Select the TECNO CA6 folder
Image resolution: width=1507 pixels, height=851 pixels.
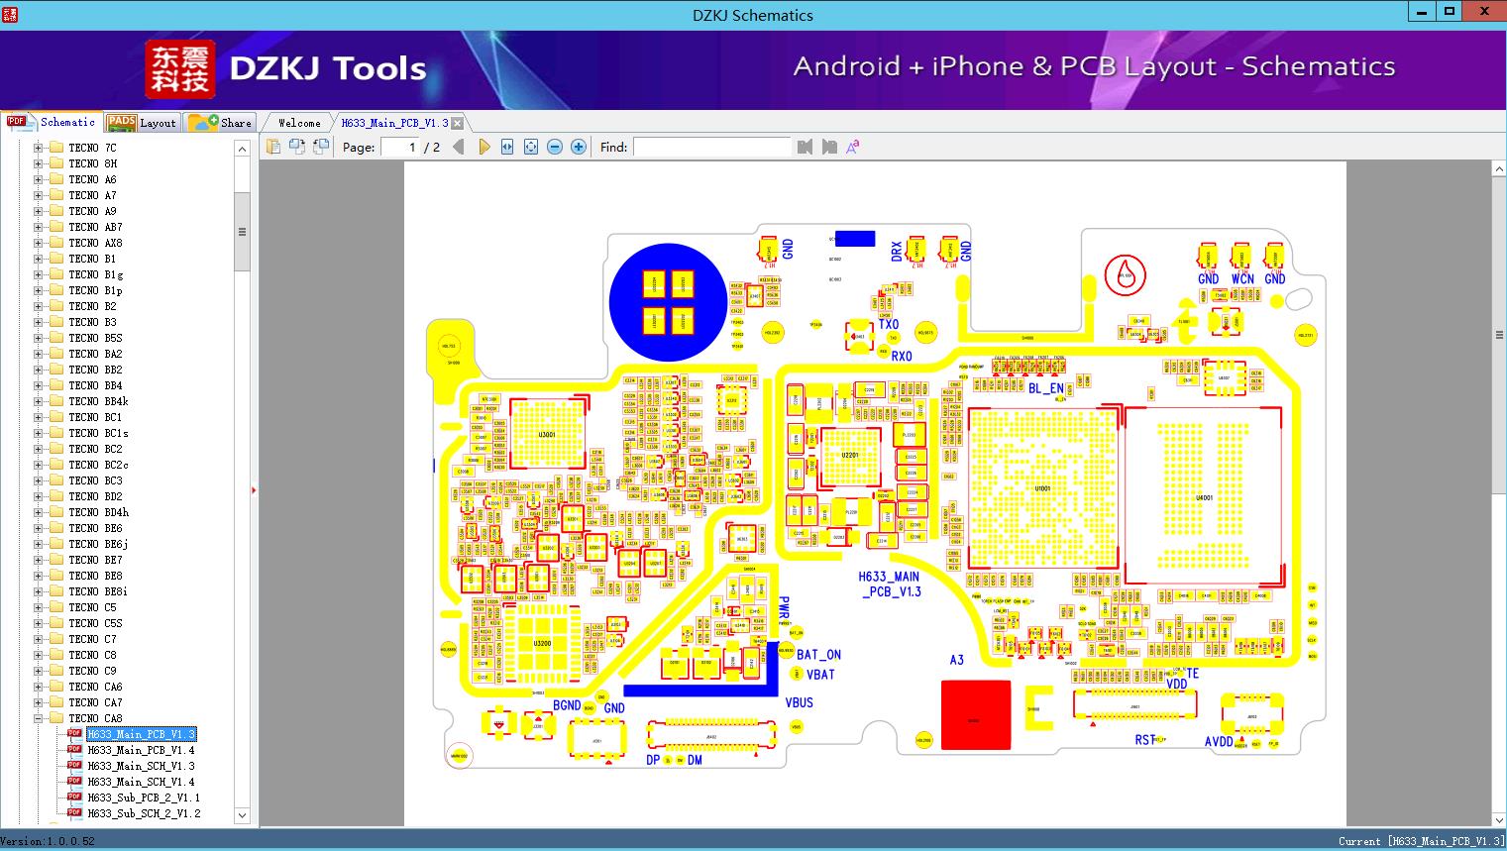(95, 687)
